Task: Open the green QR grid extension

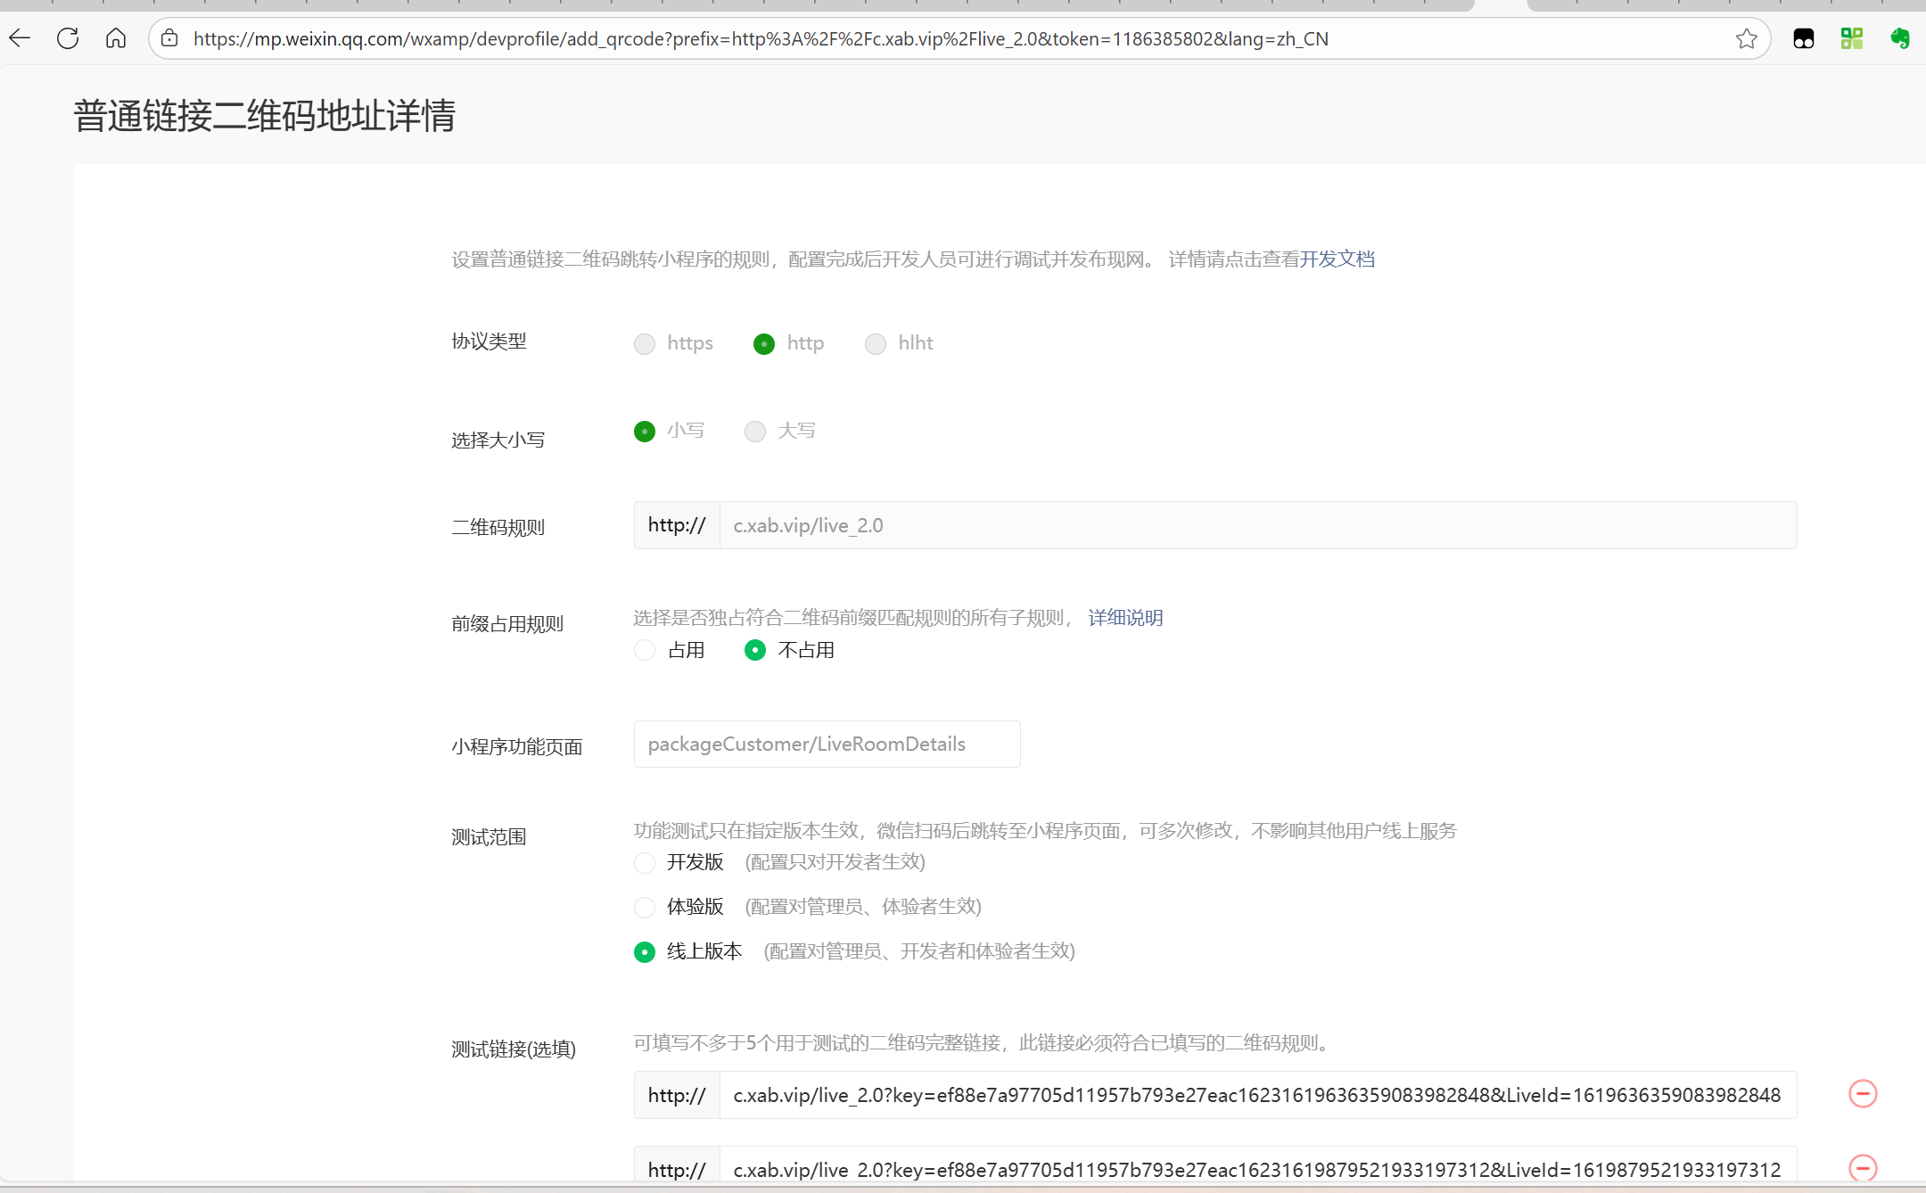Action: tap(1851, 38)
